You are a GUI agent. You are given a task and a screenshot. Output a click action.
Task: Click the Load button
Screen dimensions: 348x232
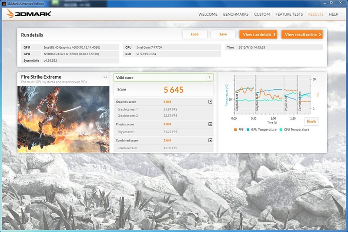pos(194,34)
